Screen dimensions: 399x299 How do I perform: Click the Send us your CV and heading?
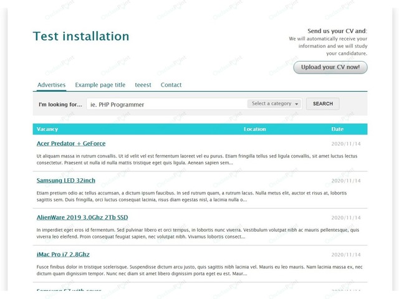pos(337,31)
